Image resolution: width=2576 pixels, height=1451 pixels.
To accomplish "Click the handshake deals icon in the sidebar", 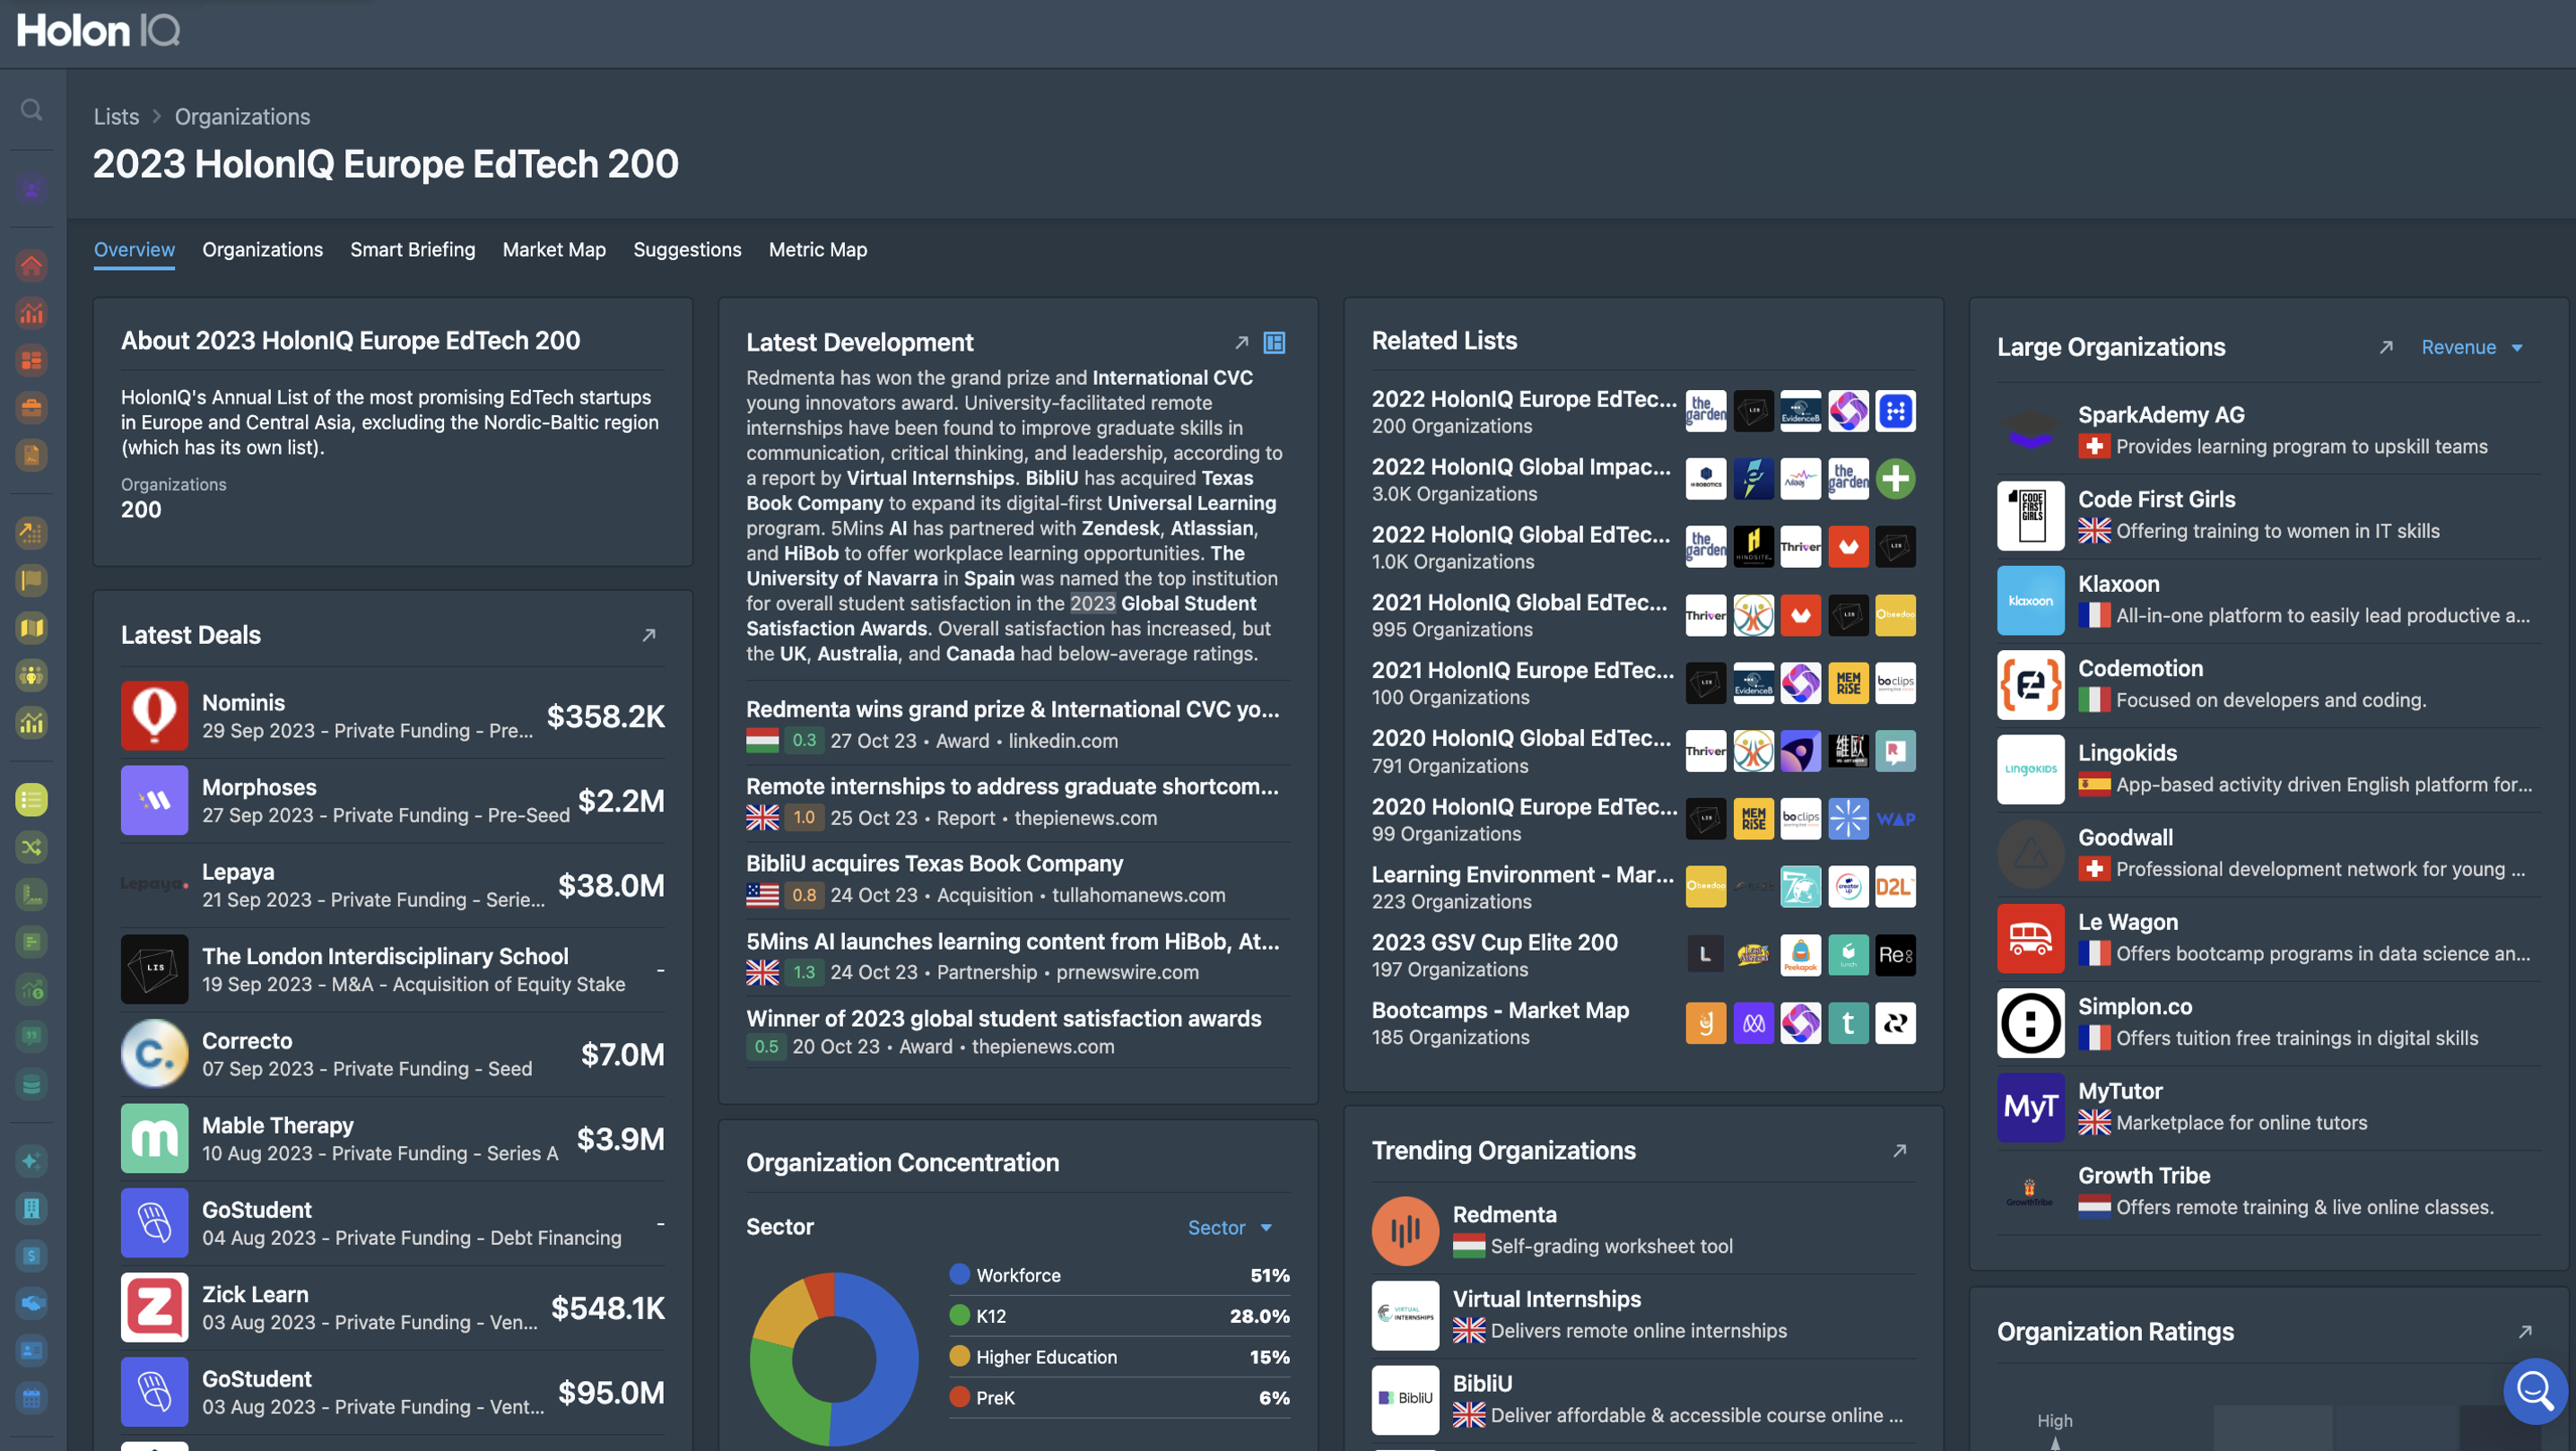I will (x=31, y=1303).
